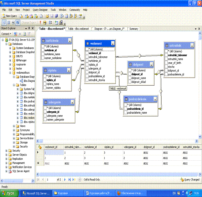Click the New Query toolbar button
This screenshot has height=197, width=202.
(10, 16)
